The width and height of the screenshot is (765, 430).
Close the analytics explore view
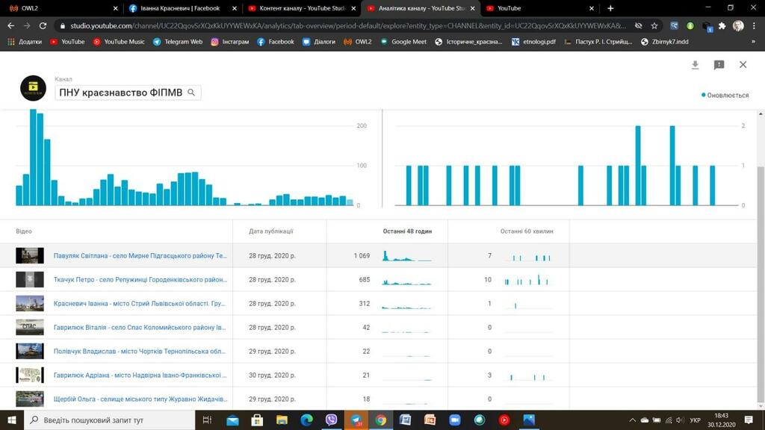coord(743,65)
